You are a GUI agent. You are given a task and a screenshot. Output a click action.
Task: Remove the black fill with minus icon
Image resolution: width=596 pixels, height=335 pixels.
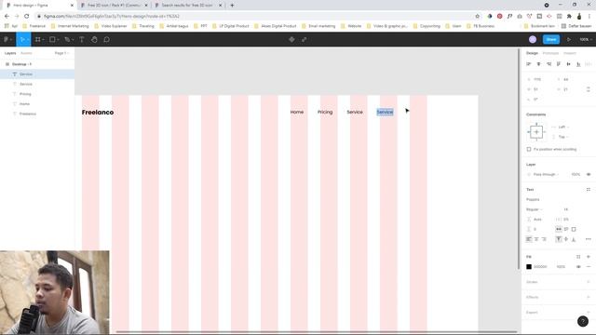coord(589,267)
